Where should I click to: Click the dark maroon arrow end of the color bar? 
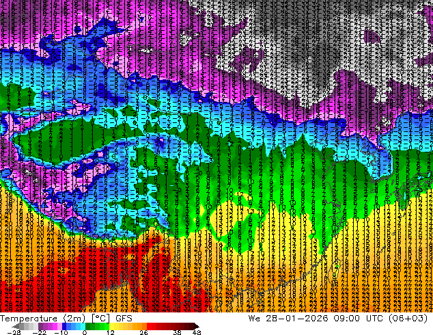pos(197,326)
